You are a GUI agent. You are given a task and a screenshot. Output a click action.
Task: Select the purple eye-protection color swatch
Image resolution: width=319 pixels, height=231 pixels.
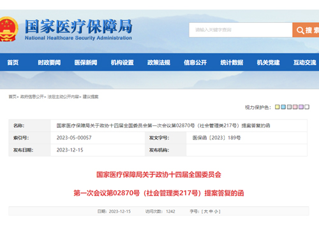click(x=301, y=107)
